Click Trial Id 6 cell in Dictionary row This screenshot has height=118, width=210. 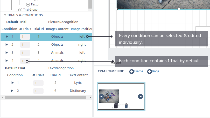(x=55, y=91)
